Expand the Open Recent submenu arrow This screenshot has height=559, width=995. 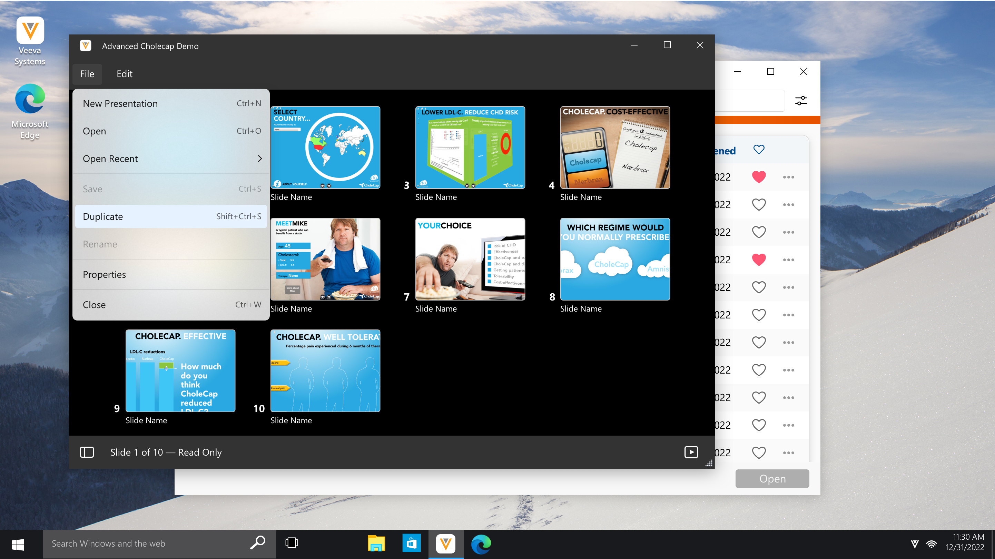coord(259,159)
